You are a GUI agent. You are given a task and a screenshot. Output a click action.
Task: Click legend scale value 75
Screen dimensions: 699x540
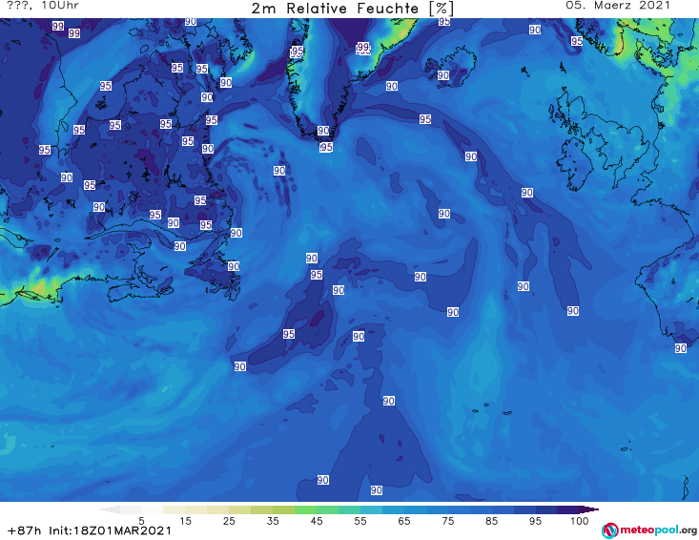pos(447,521)
